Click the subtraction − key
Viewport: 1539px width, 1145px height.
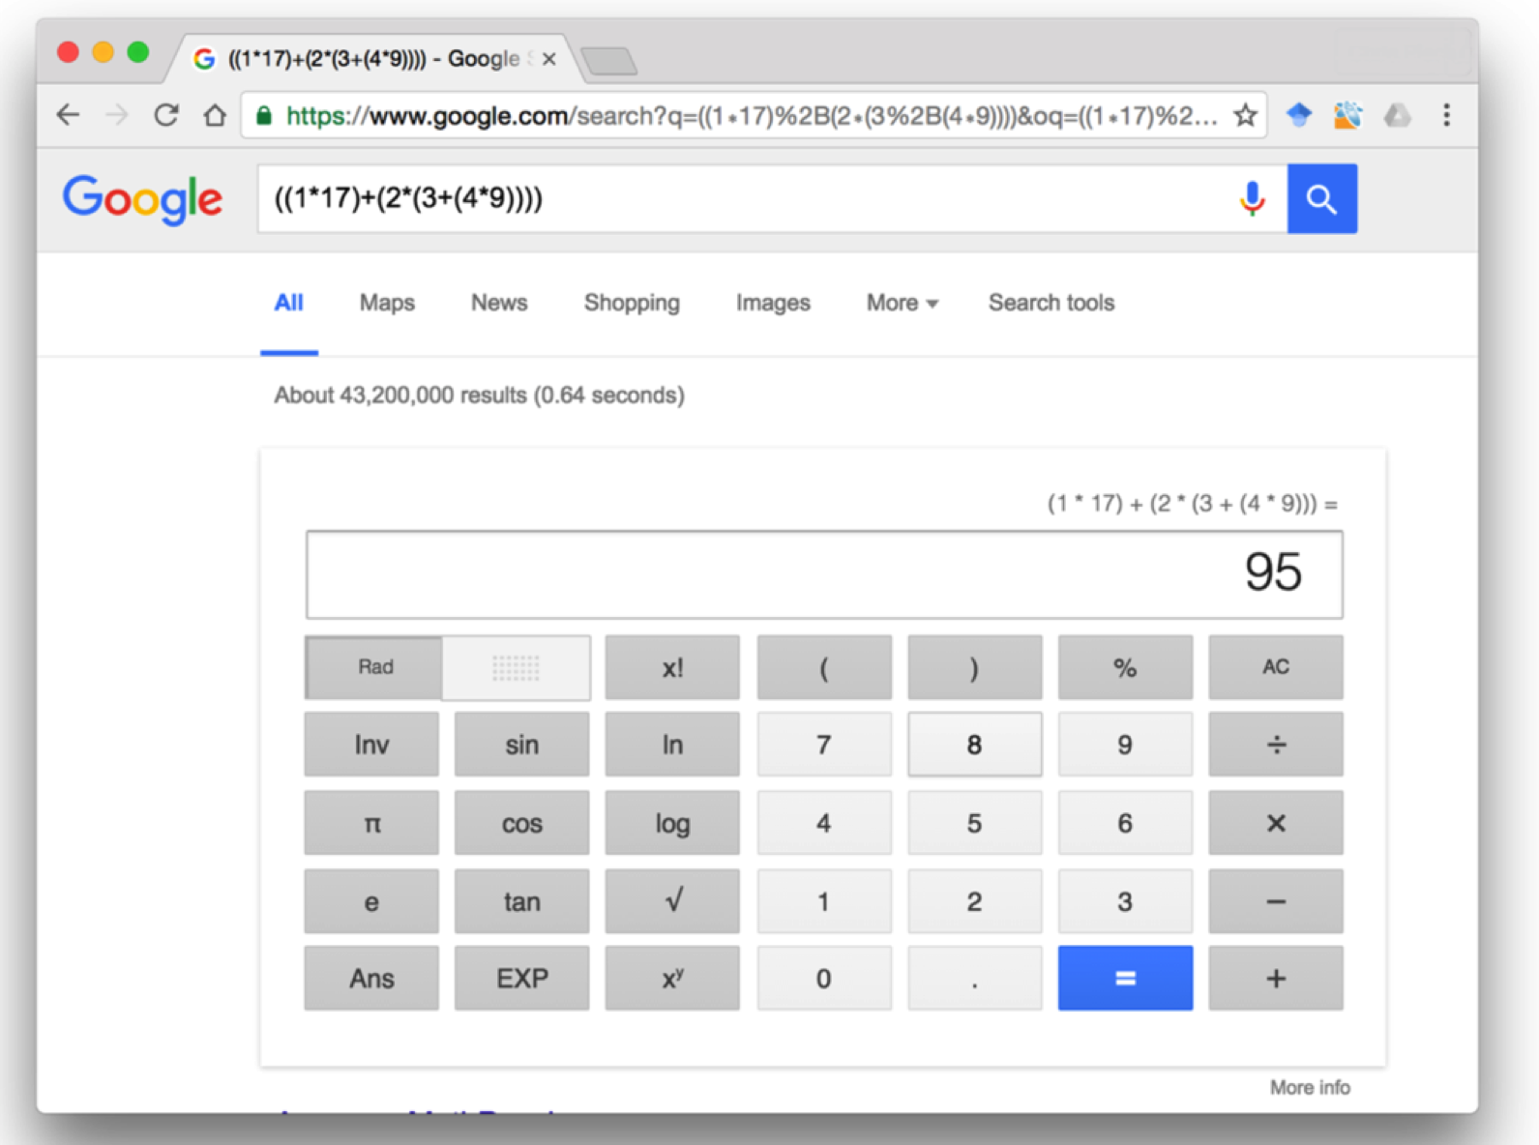click(1276, 901)
